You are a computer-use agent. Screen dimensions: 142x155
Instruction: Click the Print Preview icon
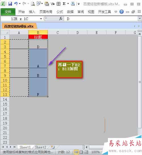point(33,4)
